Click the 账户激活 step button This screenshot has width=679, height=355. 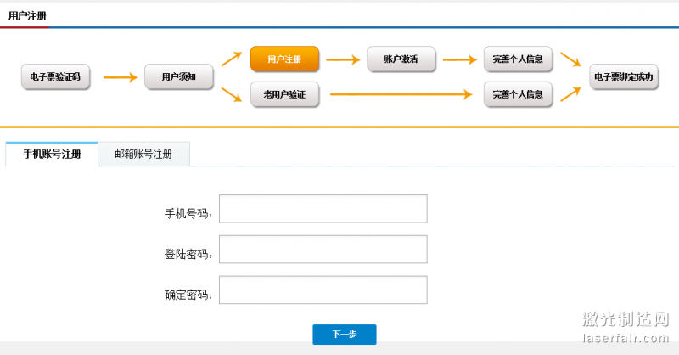[401, 59]
